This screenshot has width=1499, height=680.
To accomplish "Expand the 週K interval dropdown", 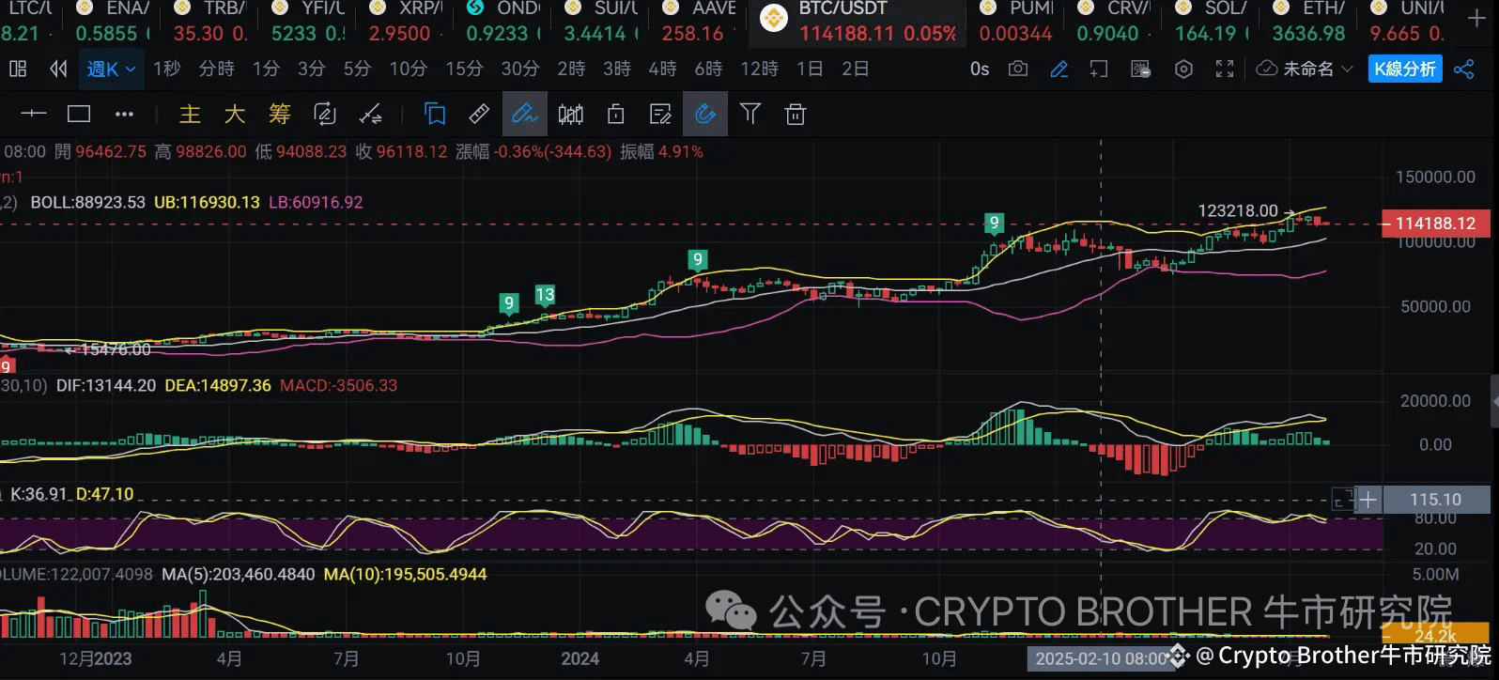I will click(112, 69).
